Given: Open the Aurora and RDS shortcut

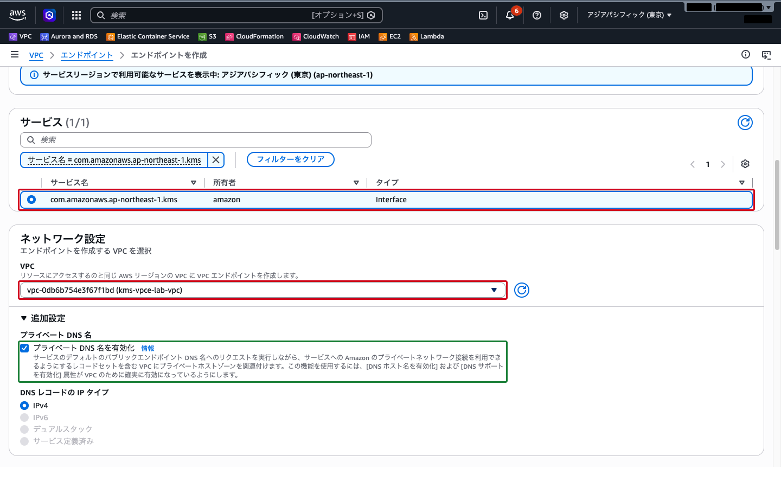Looking at the screenshot, I should (69, 36).
